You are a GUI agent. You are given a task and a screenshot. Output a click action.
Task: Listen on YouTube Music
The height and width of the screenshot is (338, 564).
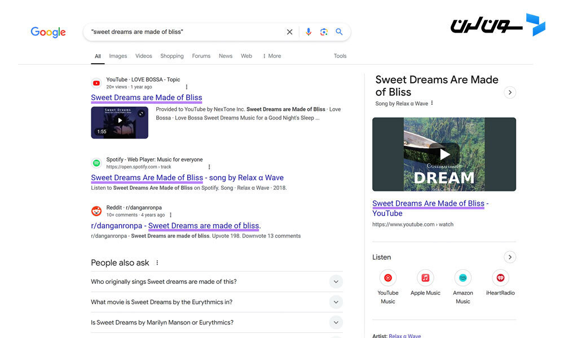click(x=388, y=287)
